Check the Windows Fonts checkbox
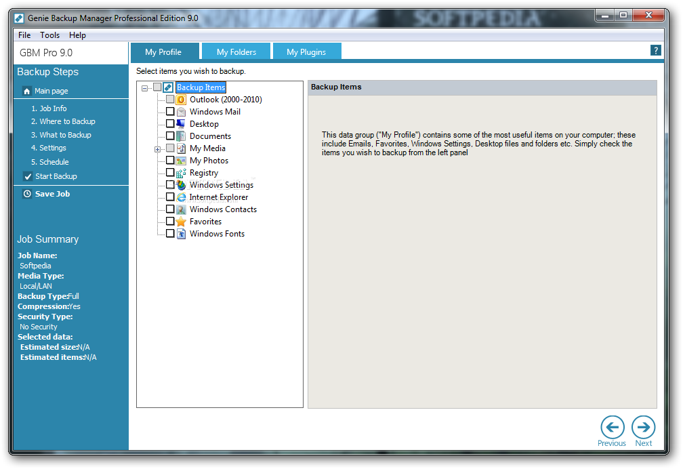 [170, 234]
